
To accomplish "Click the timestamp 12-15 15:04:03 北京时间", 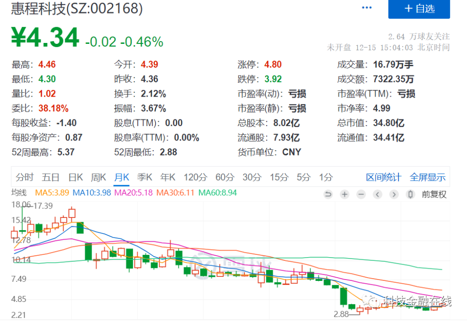I will coord(403,48).
